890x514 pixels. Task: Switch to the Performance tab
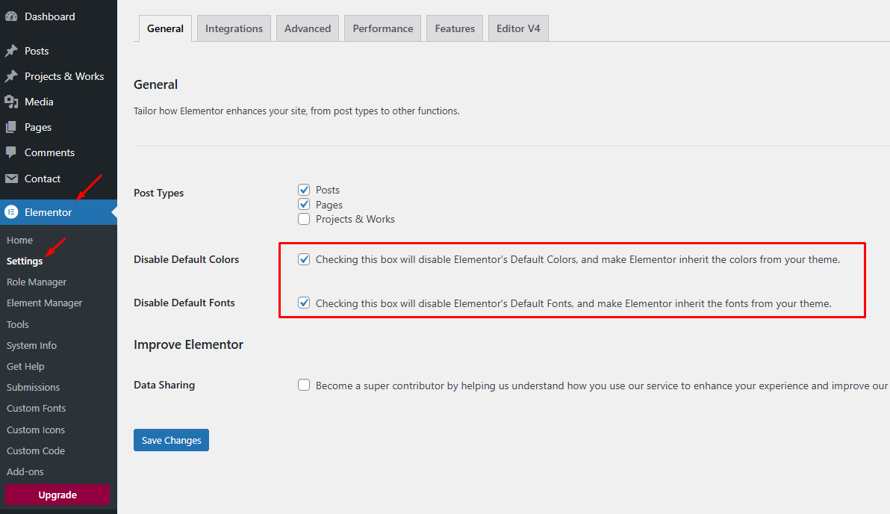click(x=383, y=28)
